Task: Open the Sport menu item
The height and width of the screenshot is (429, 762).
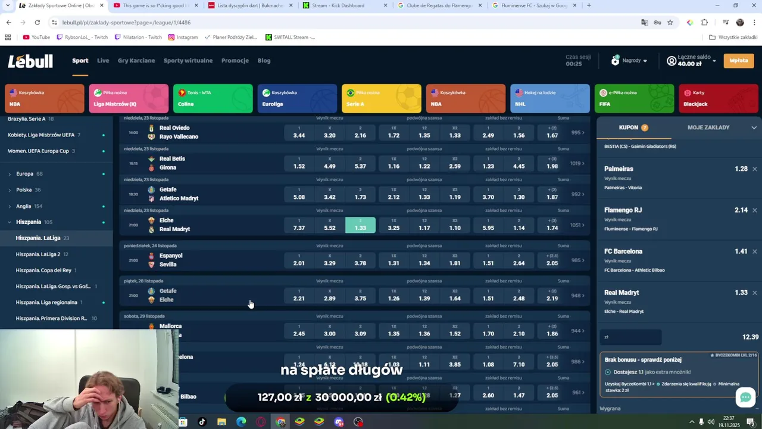Action: [80, 61]
